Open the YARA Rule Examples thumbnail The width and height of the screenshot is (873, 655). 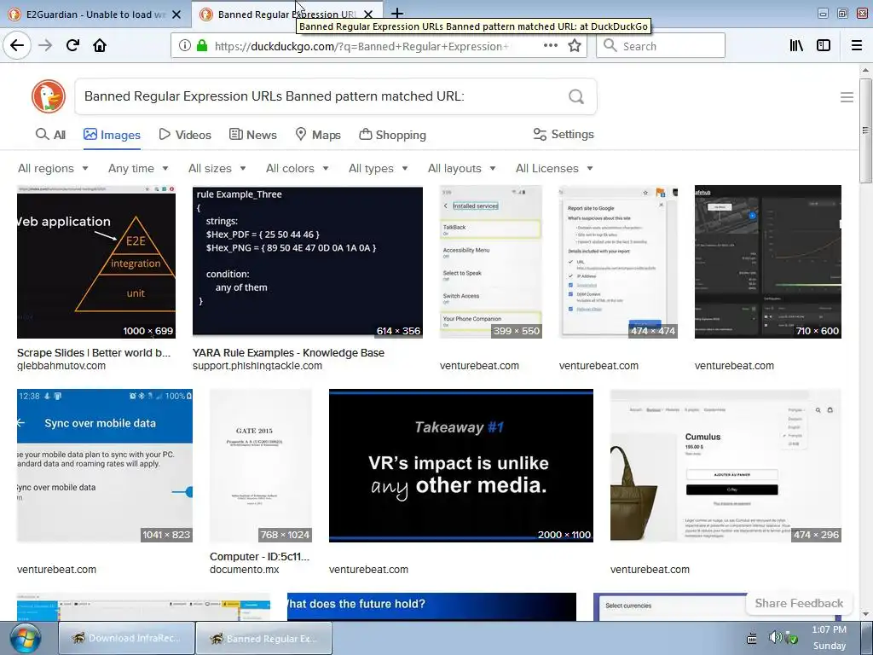307,262
